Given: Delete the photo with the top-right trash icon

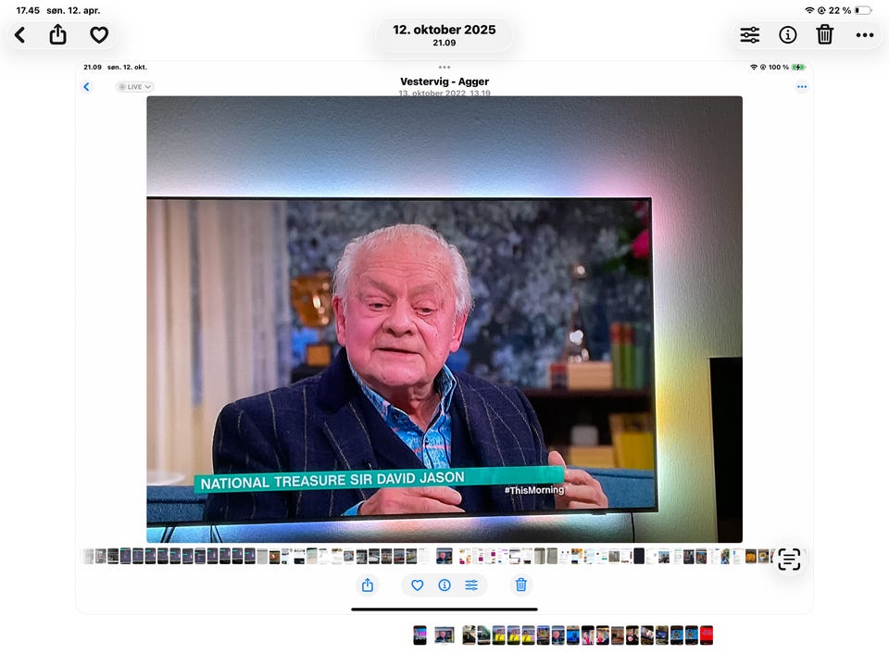Looking at the screenshot, I should tap(825, 34).
